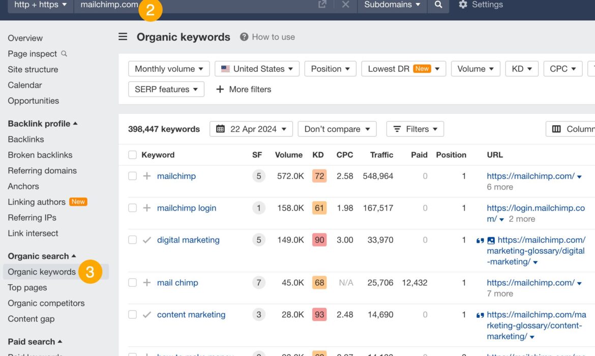The height and width of the screenshot is (356, 595).
Task: Open the mailchimp login keyword link
Action: (x=187, y=208)
